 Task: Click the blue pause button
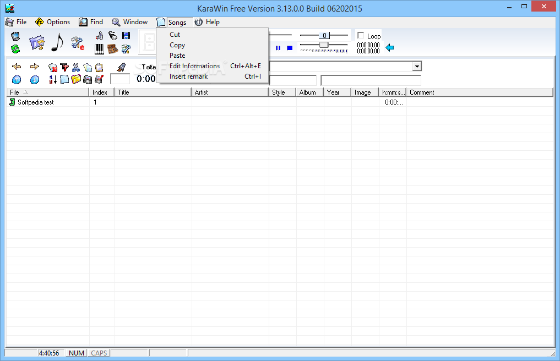point(278,48)
